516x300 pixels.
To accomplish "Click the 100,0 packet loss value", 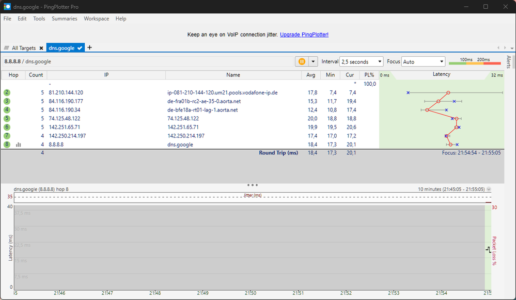I will (x=369, y=84).
